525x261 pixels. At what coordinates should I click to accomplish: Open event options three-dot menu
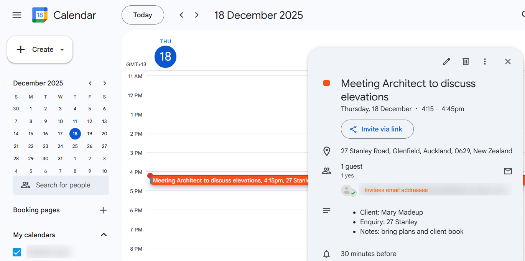[x=485, y=61]
